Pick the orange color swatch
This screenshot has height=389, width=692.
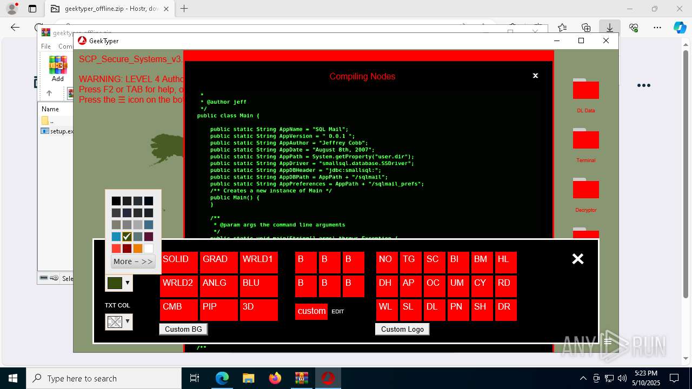point(138,249)
